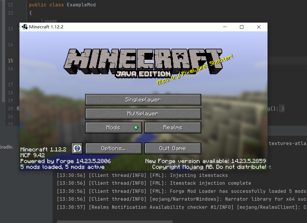Viewport: 307px width, 223px height.
Task: Open the Singleplayer menu
Action: tap(143, 100)
